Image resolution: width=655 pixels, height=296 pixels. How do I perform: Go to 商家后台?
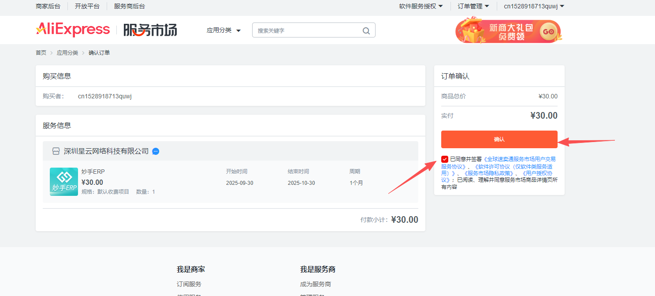click(x=48, y=6)
